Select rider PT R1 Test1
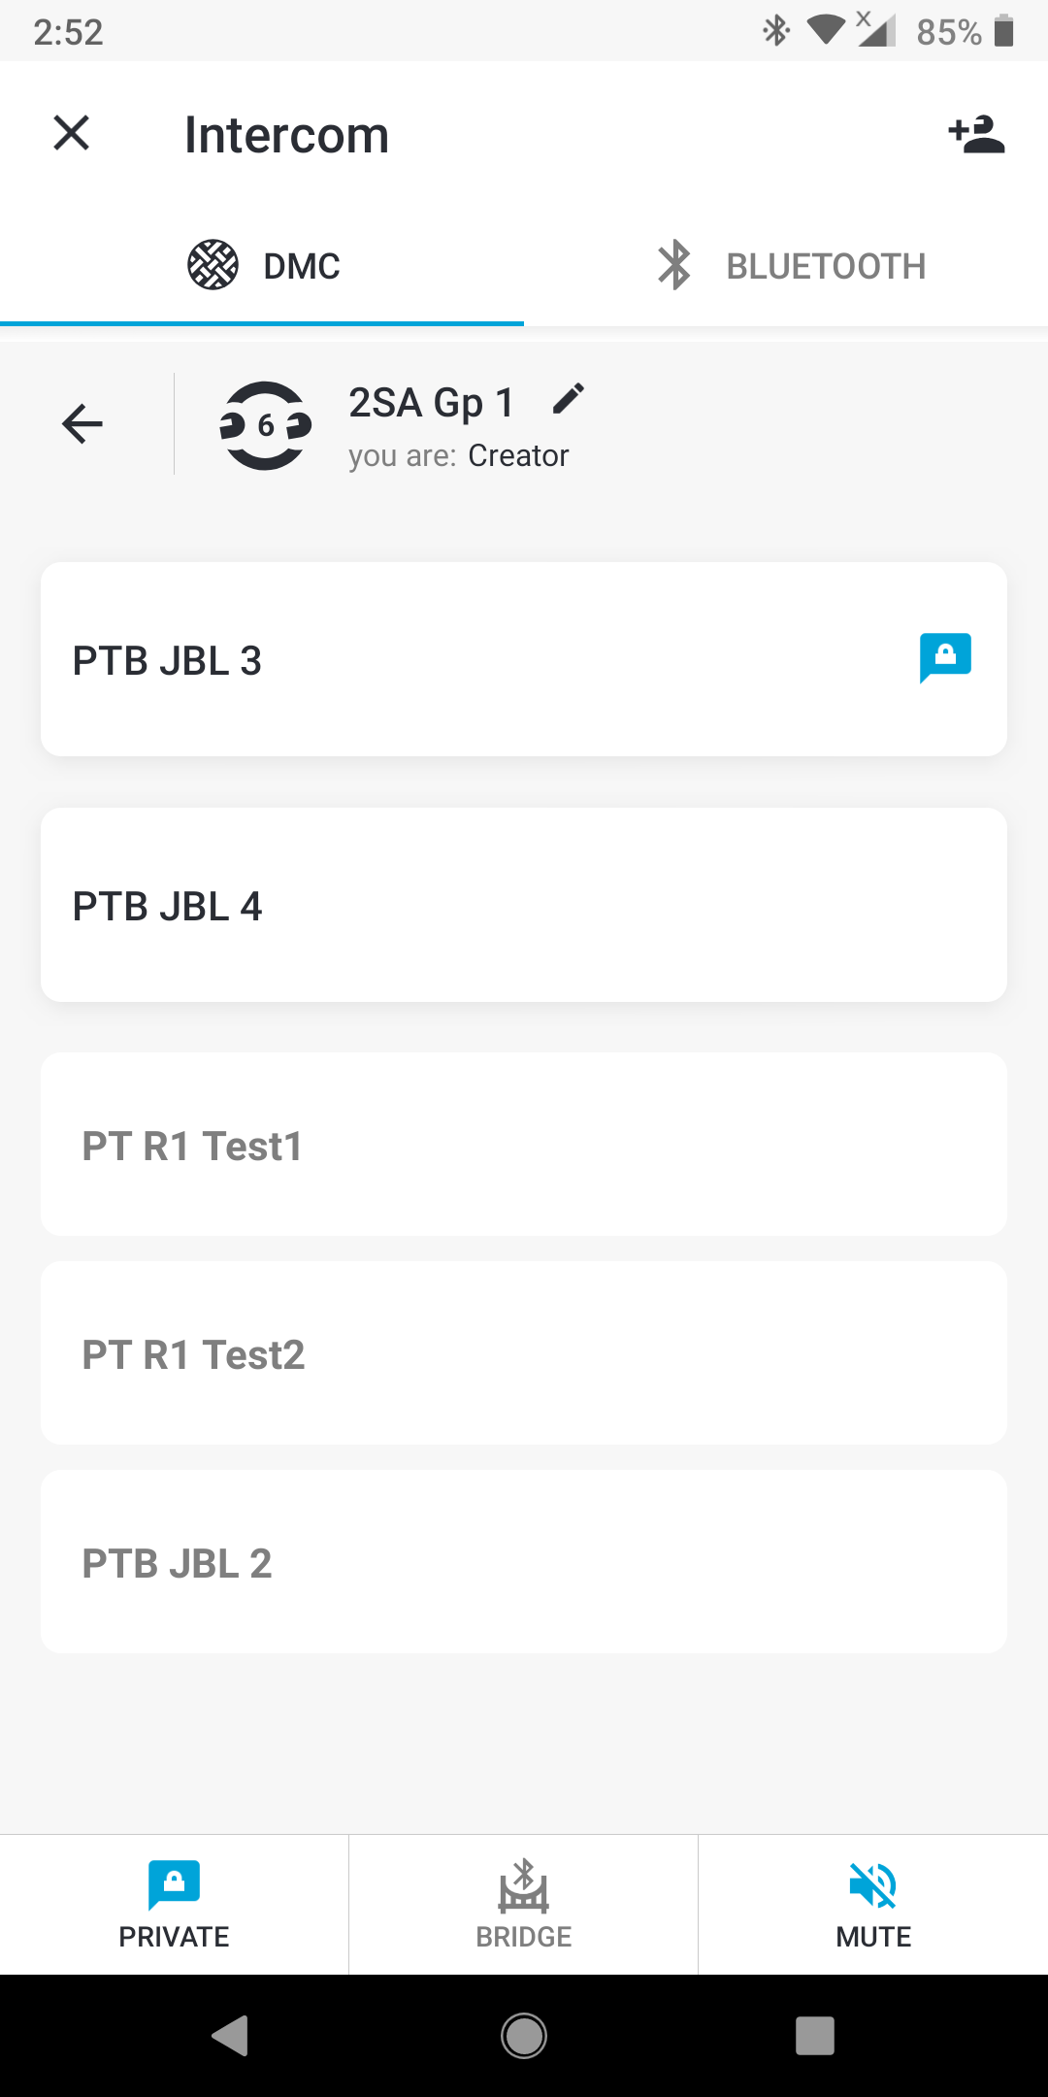The width and height of the screenshot is (1048, 2097). click(x=524, y=1145)
